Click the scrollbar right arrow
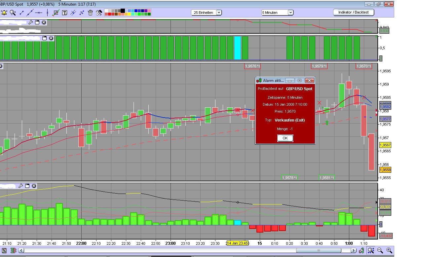 pos(353,251)
